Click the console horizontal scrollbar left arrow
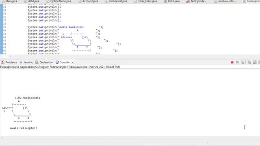The height and width of the screenshot is (146, 260). [2, 138]
